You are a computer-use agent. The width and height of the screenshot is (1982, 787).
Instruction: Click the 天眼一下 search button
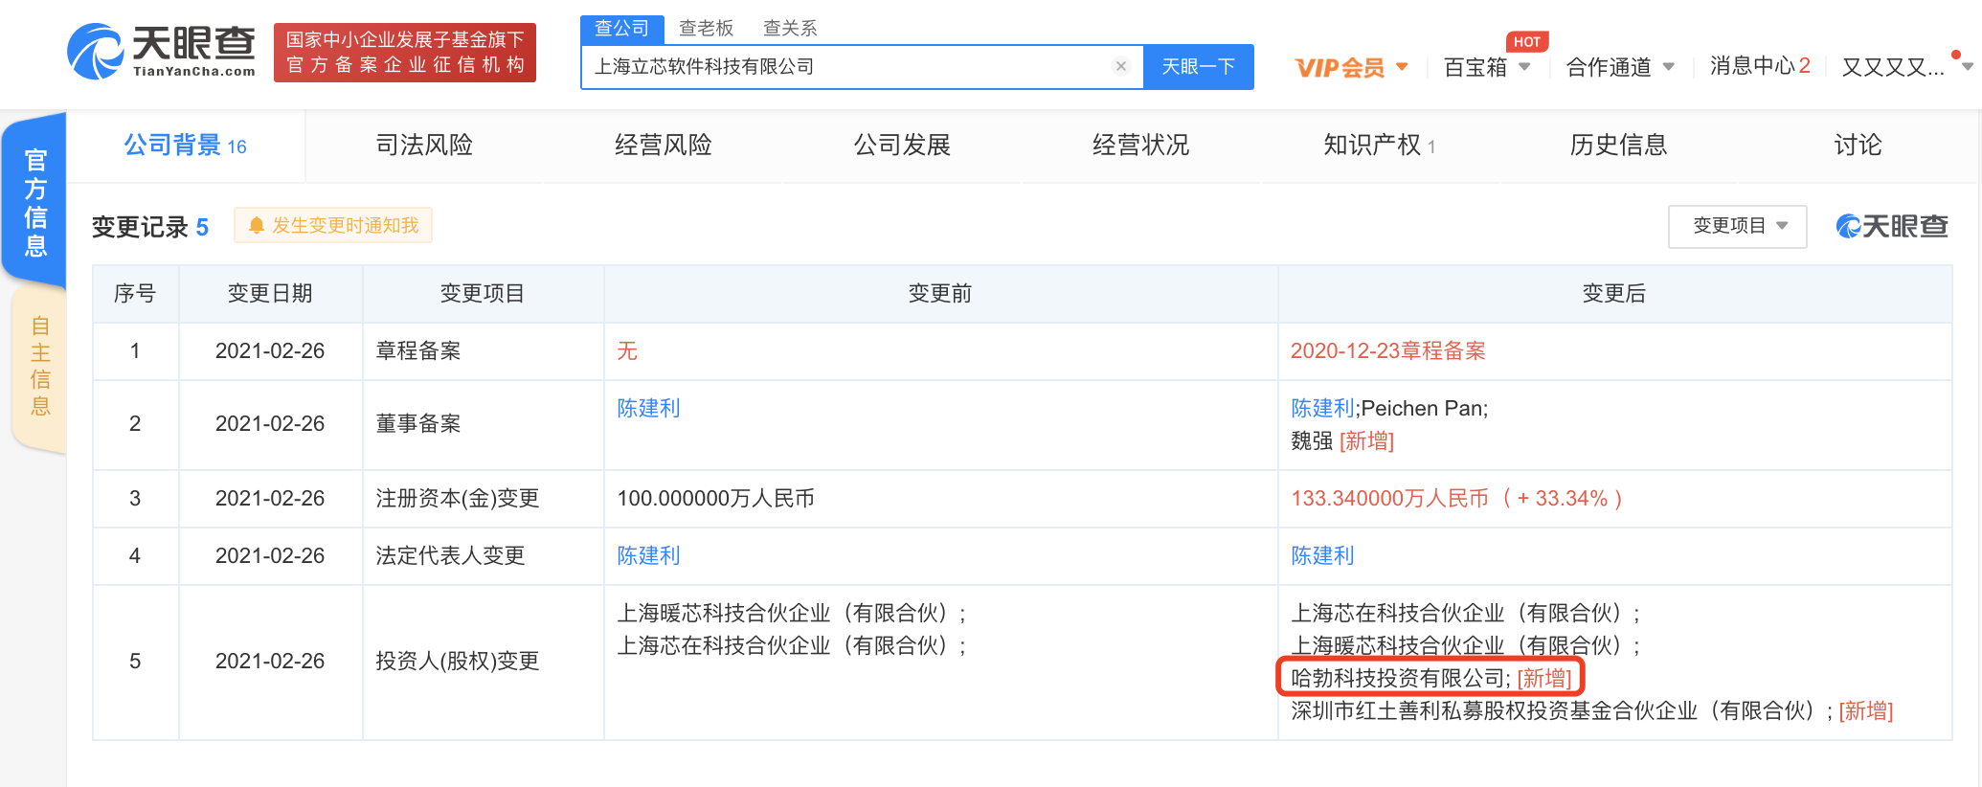pyautogui.click(x=1199, y=66)
